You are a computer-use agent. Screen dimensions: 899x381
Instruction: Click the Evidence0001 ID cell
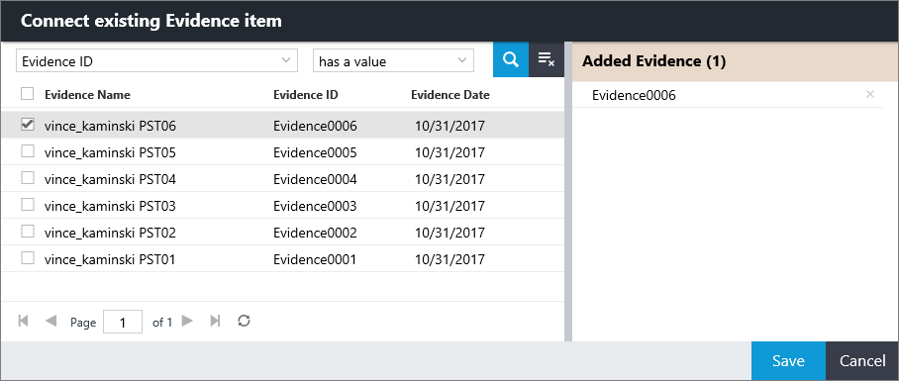coord(315,260)
